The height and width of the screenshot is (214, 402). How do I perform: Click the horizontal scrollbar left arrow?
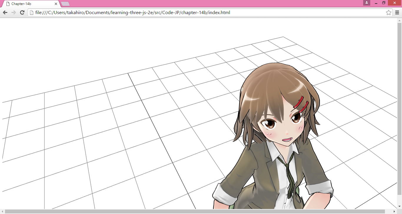[2, 212]
